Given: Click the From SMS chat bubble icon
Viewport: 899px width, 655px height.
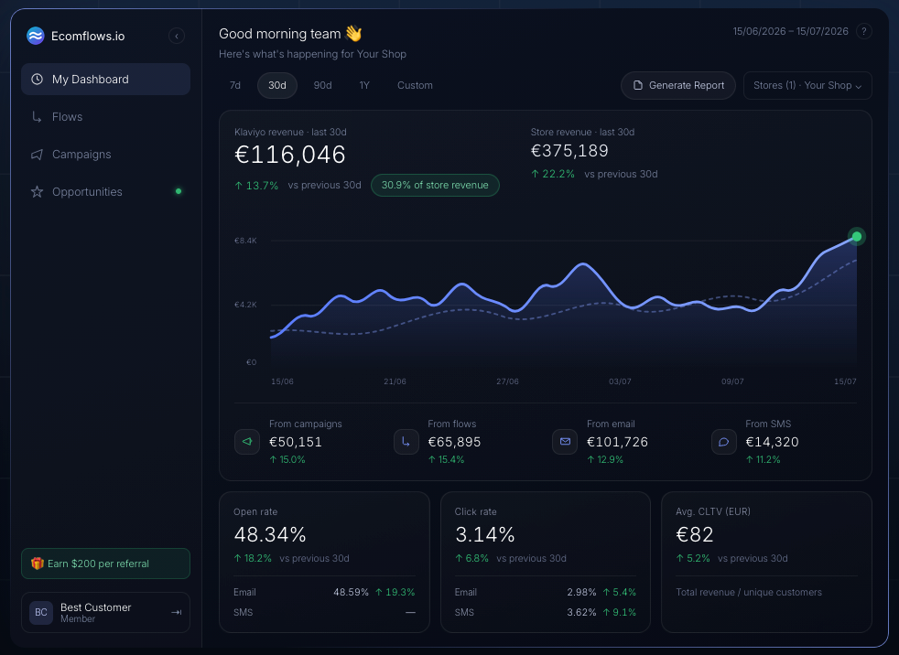Looking at the screenshot, I should (x=723, y=442).
